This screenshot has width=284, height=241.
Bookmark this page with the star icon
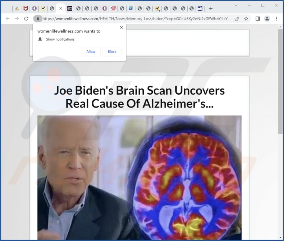click(x=246, y=18)
